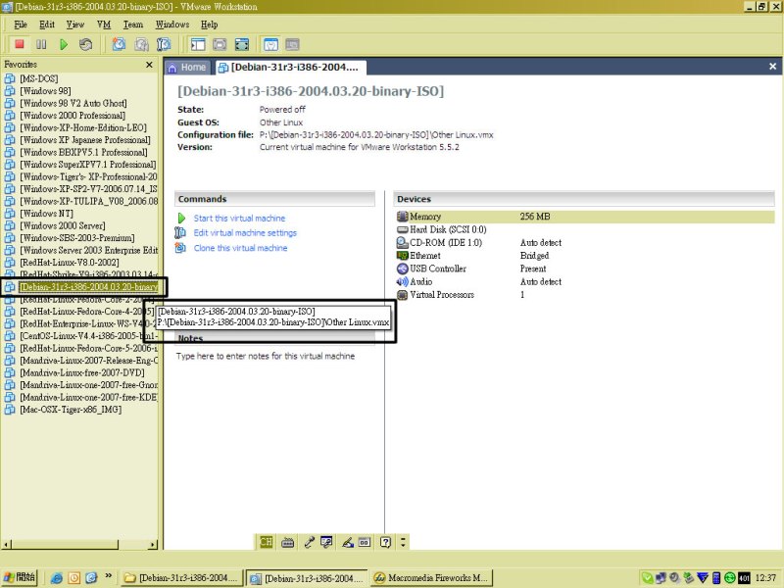
Task: Select [Windows-SBS-2003-Premium] favorite
Action: click(x=77, y=237)
